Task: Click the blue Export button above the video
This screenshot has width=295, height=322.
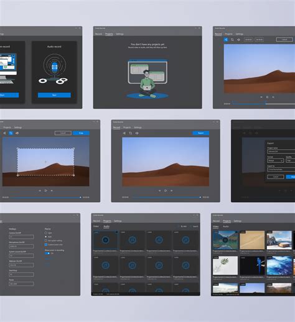Action: pyautogui.click(x=201, y=133)
